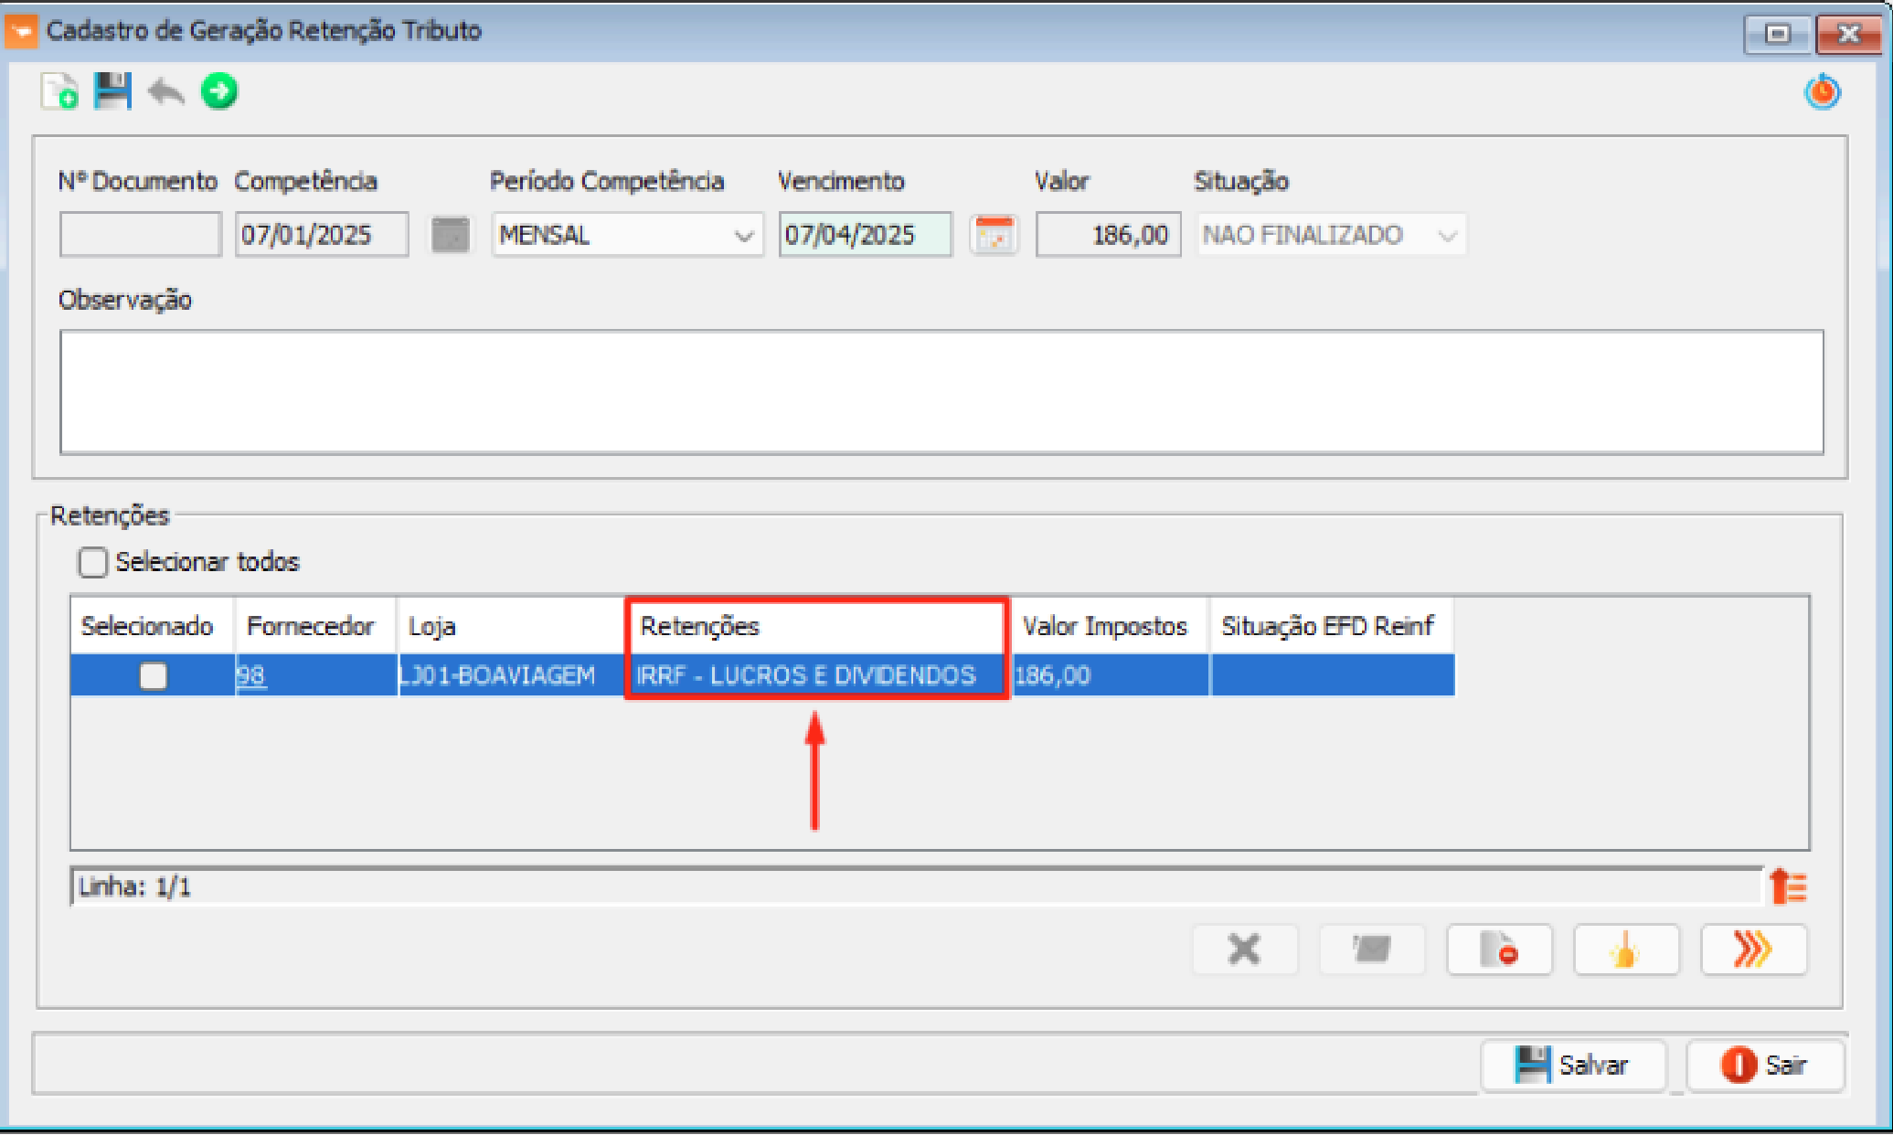Click the red sort list icon
Viewport: 1893px width, 1135px height.
(1788, 886)
